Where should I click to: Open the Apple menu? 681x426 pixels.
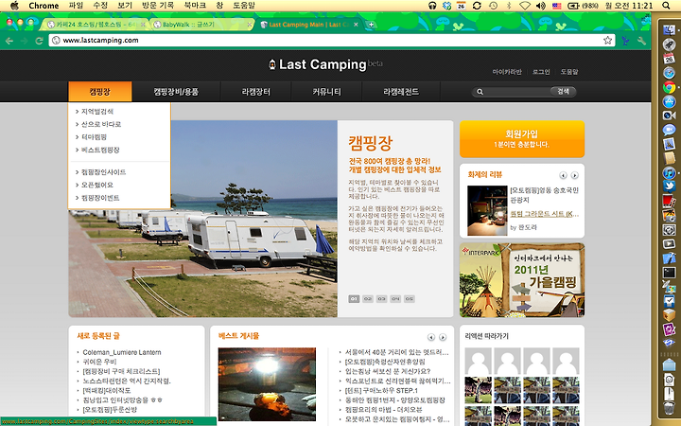click(14, 6)
